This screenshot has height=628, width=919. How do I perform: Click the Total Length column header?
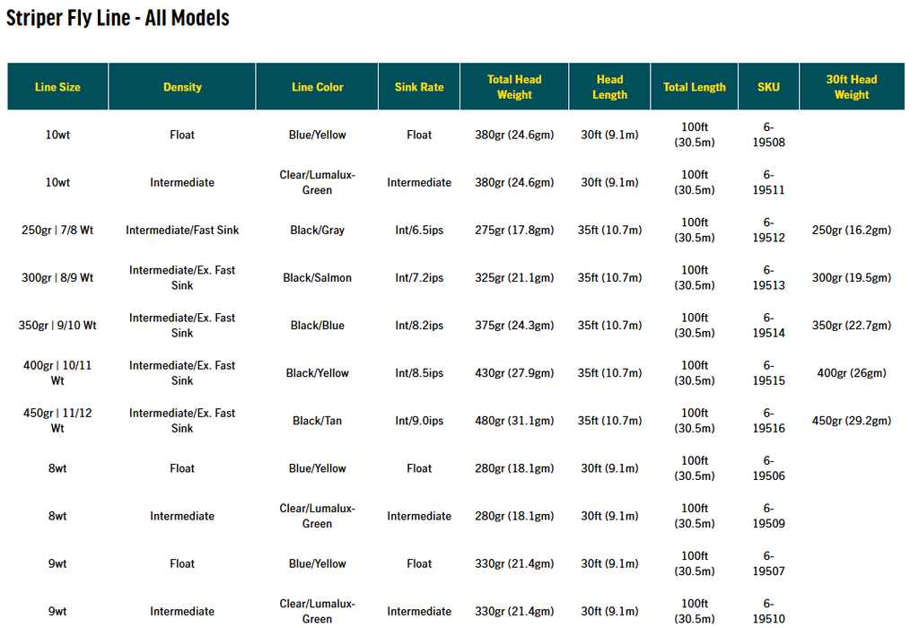[x=695, y=87]
